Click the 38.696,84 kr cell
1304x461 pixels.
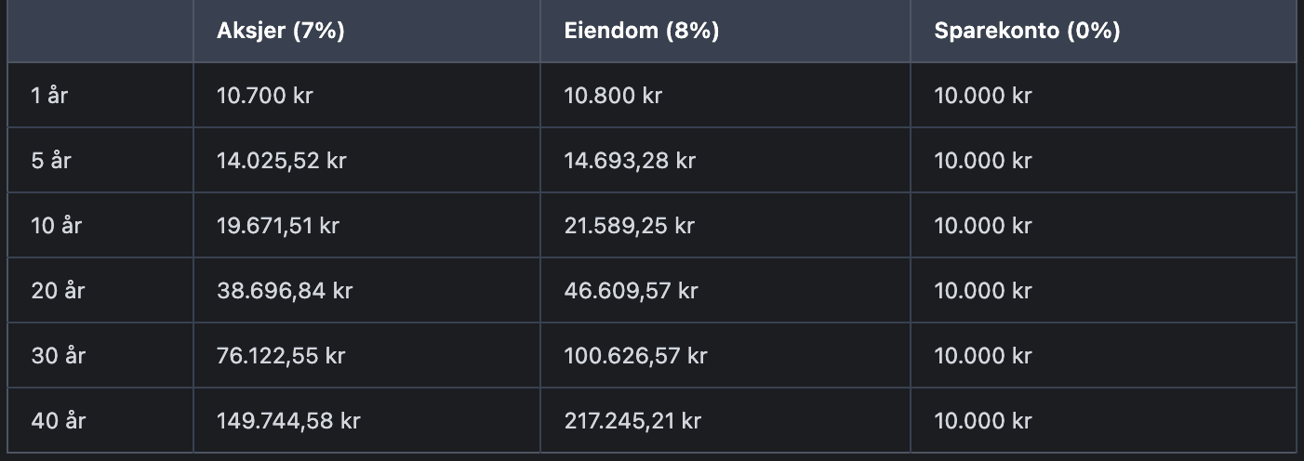(284, 290)
